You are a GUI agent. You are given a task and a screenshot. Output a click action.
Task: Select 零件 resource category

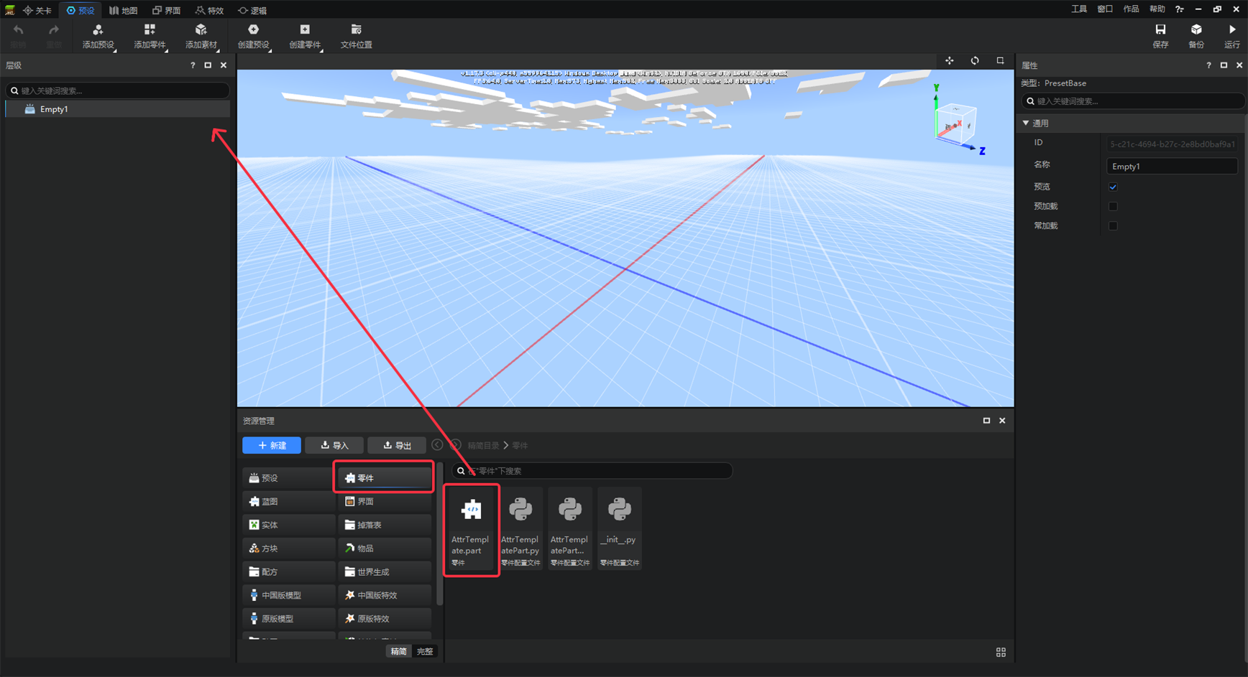(x=384, y=477)
